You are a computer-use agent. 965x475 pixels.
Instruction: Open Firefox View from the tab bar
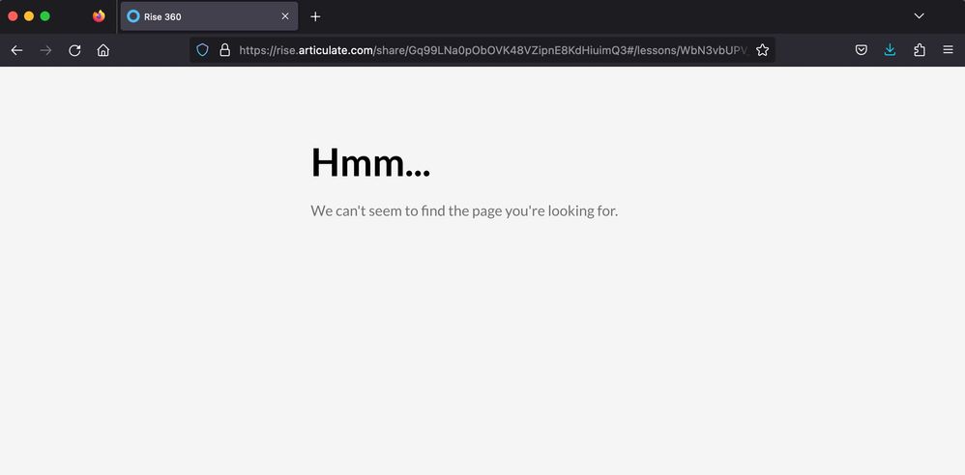(x=99, y=16)
